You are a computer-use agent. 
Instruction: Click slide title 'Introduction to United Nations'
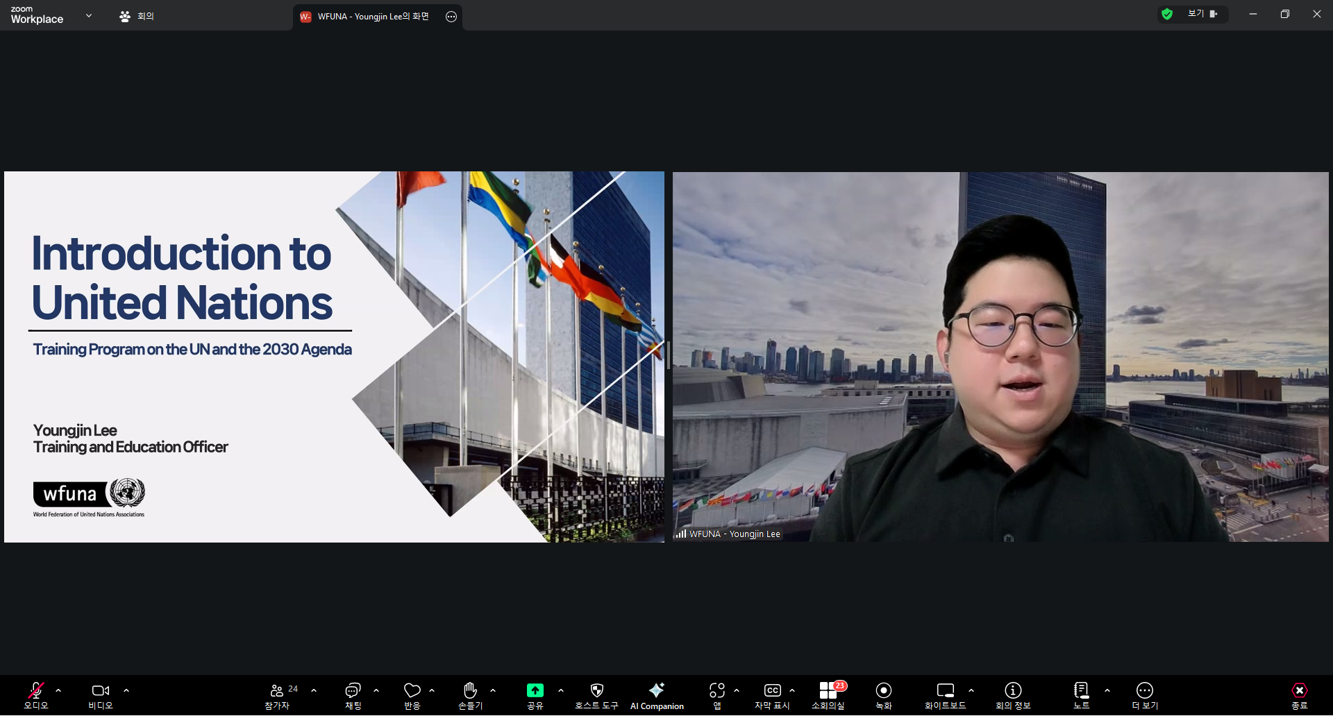pos(182,278)
